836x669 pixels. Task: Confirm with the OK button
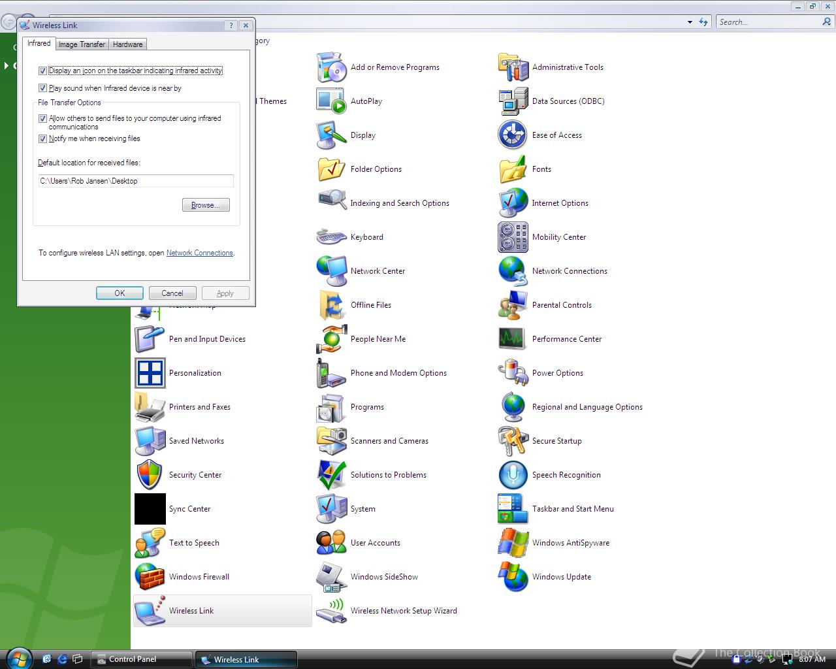click(x=120, y=293)
